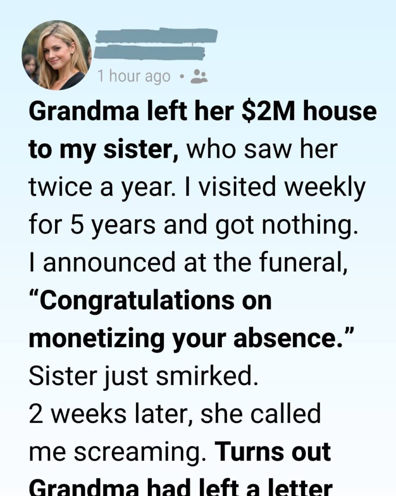Click the line '2 weeks later, she called'
The image size is (396, 496).
(175, 414)
